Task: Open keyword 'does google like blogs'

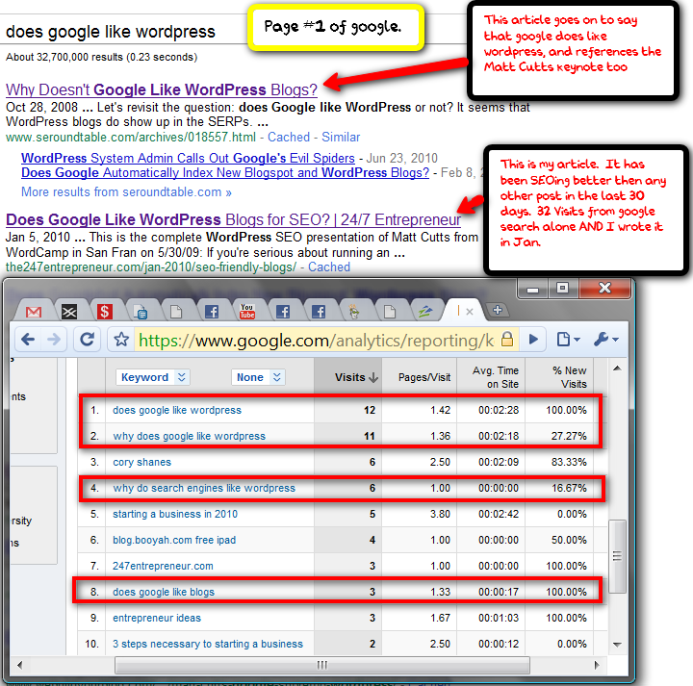Action: (164, 593)
